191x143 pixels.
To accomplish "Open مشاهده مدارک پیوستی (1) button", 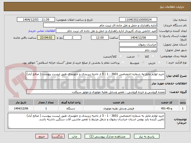I will click(x=108, y=136).
